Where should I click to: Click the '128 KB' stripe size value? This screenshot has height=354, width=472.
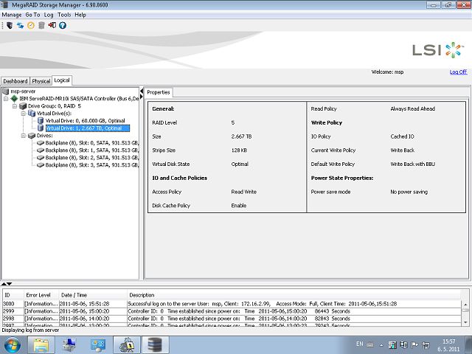(239, 150)
